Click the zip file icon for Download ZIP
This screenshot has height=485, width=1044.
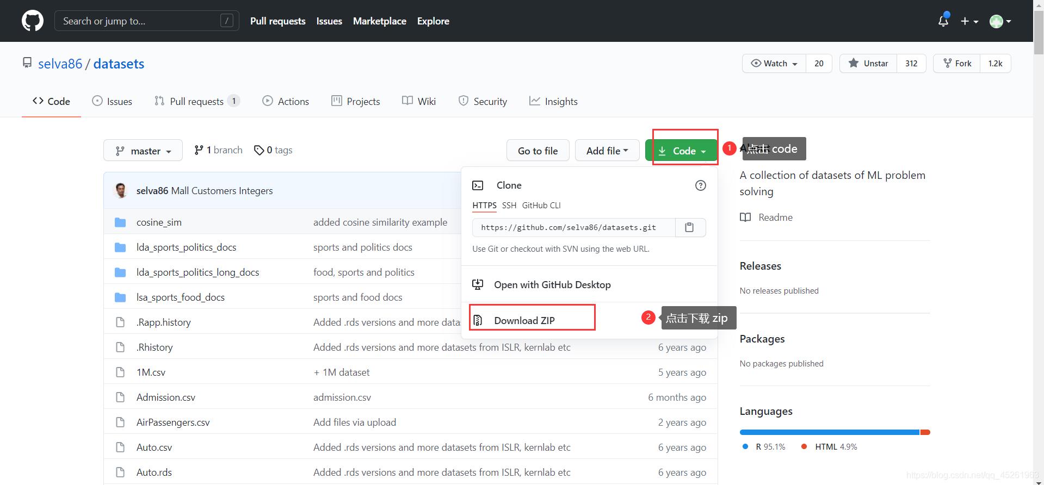[x=478, y=320]
